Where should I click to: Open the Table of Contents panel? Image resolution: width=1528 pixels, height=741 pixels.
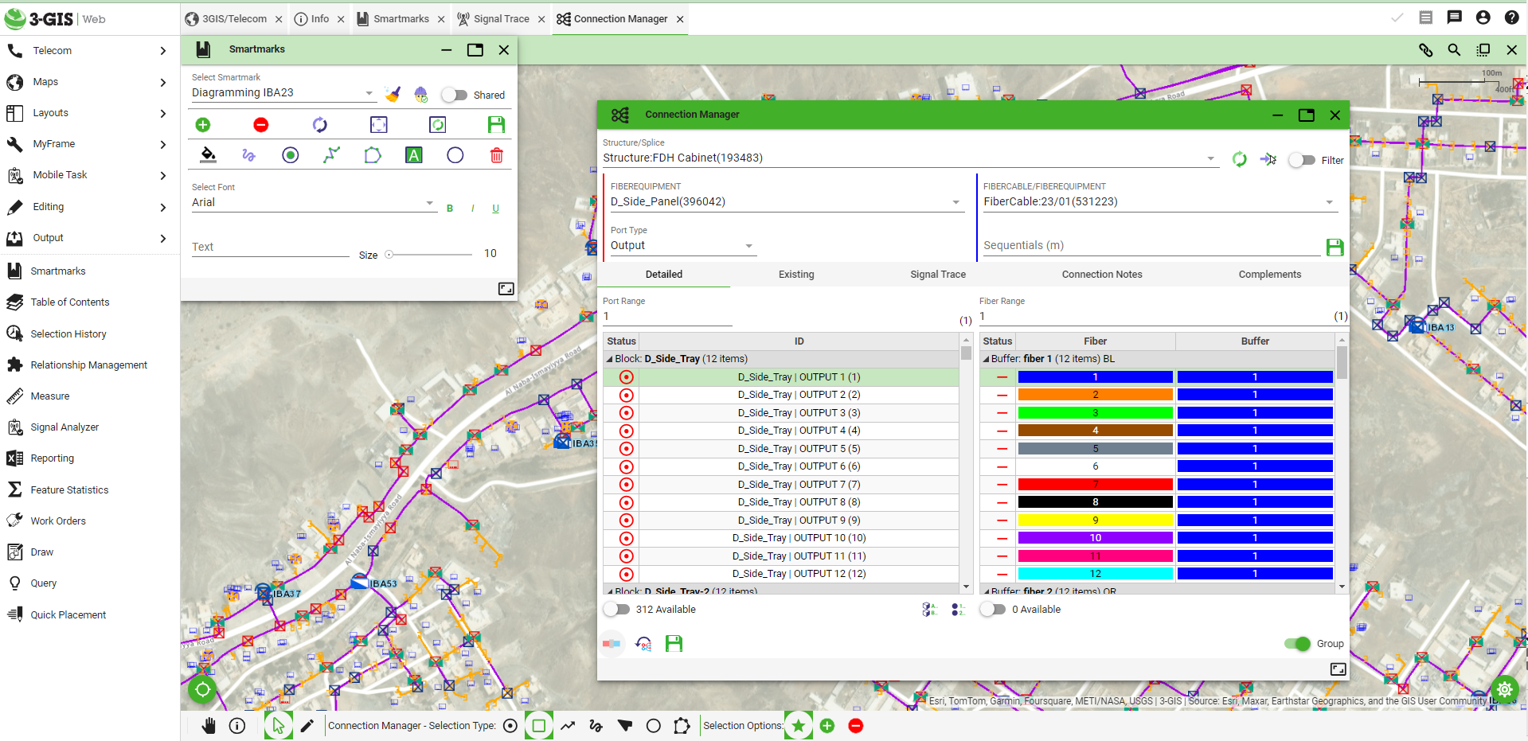pyautogui.click(x=70, y=302)
